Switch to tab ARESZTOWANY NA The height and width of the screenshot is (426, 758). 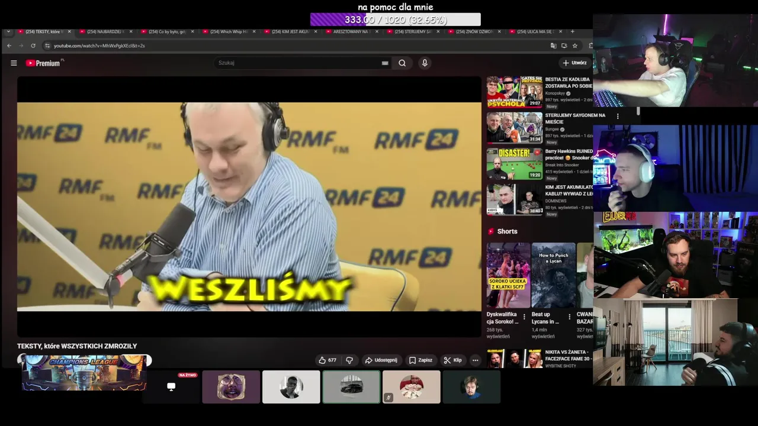[x=351, y=31]
